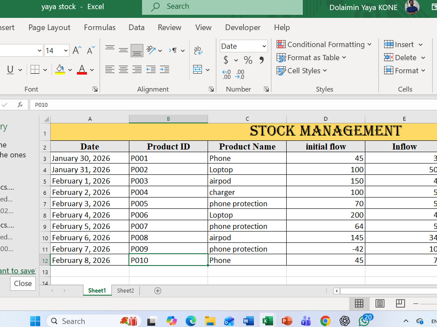The image size is (437, 327).
Task: Open PowerPoint from taskbar
Action: pos(287,321)
